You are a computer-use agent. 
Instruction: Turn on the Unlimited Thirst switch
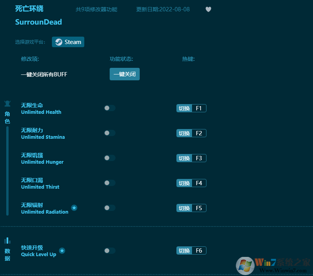tap(109, 183)
